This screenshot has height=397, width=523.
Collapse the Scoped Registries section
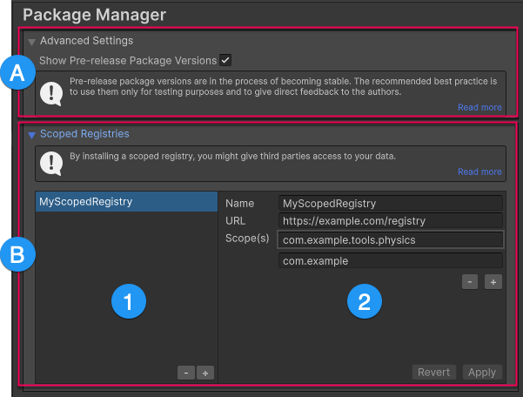click(32, 135)
